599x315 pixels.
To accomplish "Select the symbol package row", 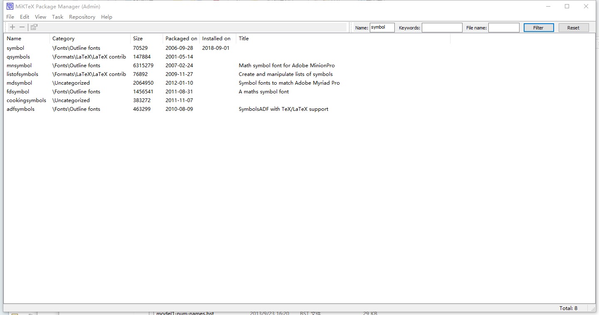I will 227,48.
